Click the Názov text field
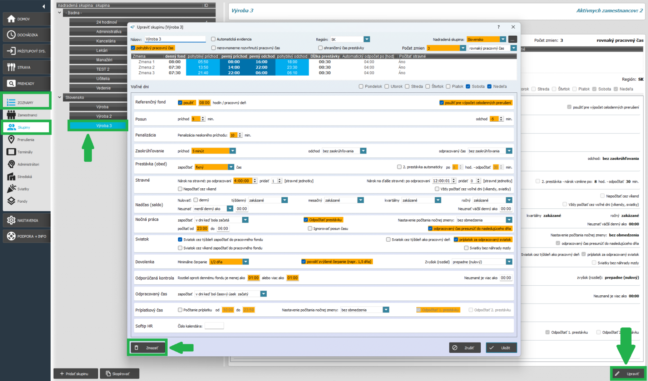This screenshot has height=381, width=648. 174,39
